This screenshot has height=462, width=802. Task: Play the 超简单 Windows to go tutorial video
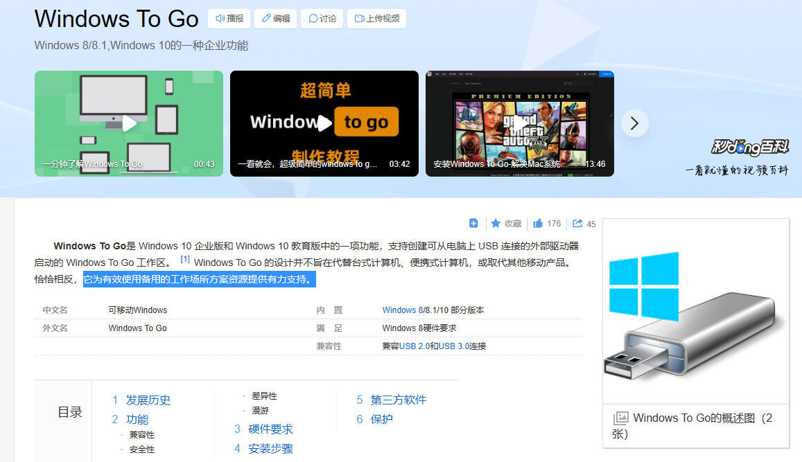pyautogui.click(x=324, y=124)
